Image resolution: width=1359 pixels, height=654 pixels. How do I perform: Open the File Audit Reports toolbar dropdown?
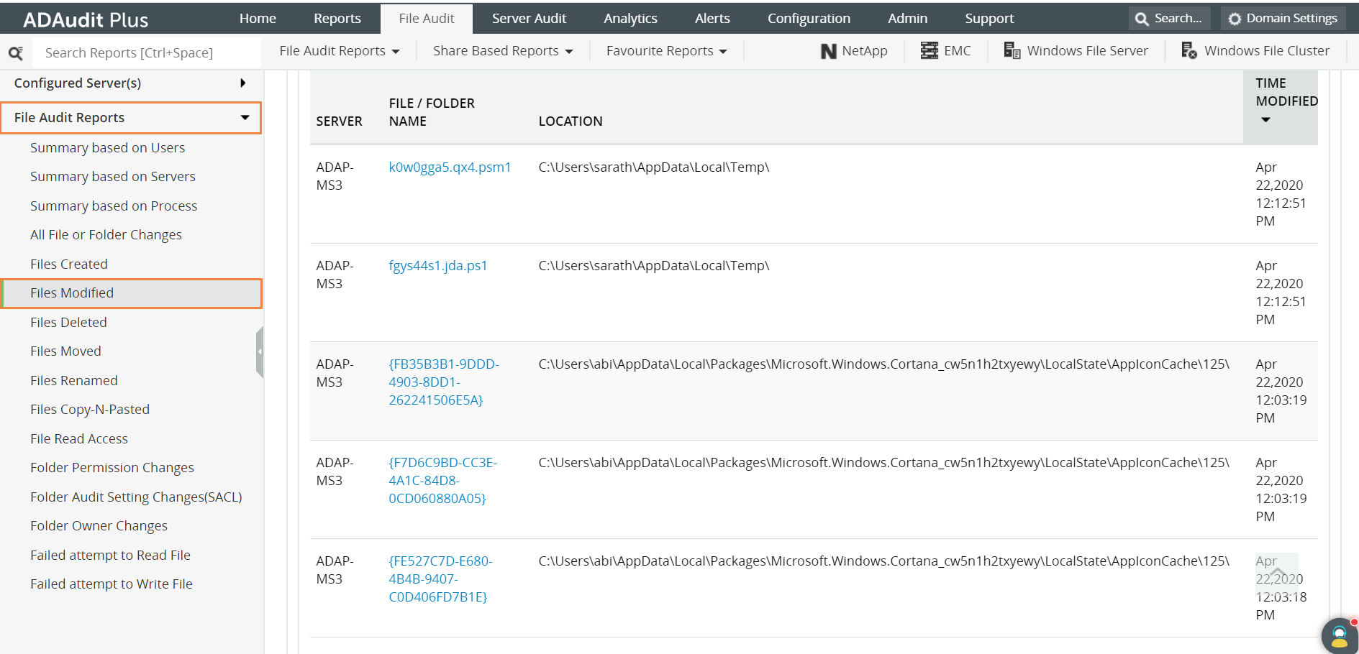[338, 50]
